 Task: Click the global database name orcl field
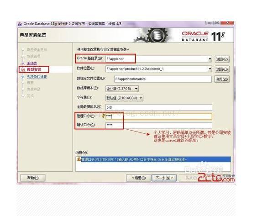159,107
